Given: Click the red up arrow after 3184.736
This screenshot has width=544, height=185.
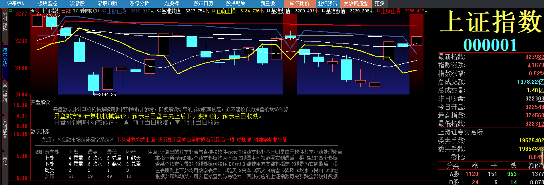Looking at the screenshot, I should pyautogui.click(x=262, y=11).
